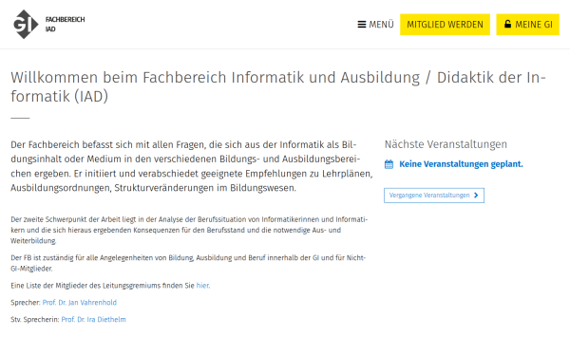Follow the 'hier' link for Leitungsgremium members

pos(203,286)
